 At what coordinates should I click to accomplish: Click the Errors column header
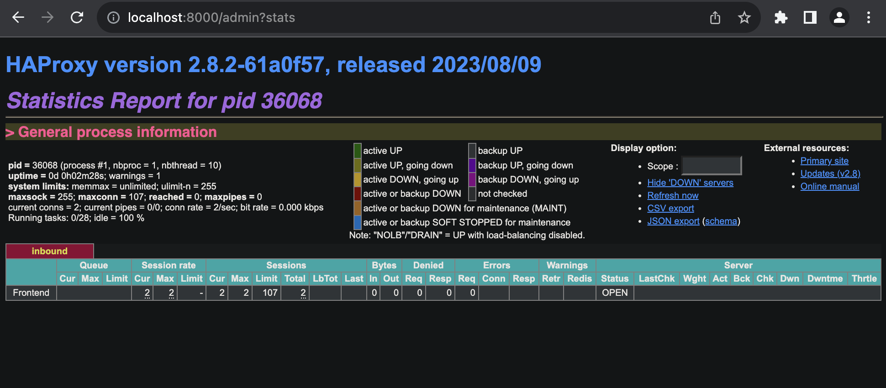[x=497, y=265]
